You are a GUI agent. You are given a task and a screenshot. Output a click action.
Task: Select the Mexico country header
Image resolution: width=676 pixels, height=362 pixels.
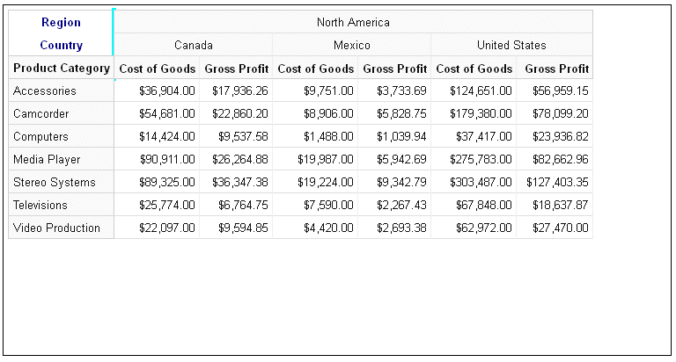pyautogui.click(x=351, y=45)
